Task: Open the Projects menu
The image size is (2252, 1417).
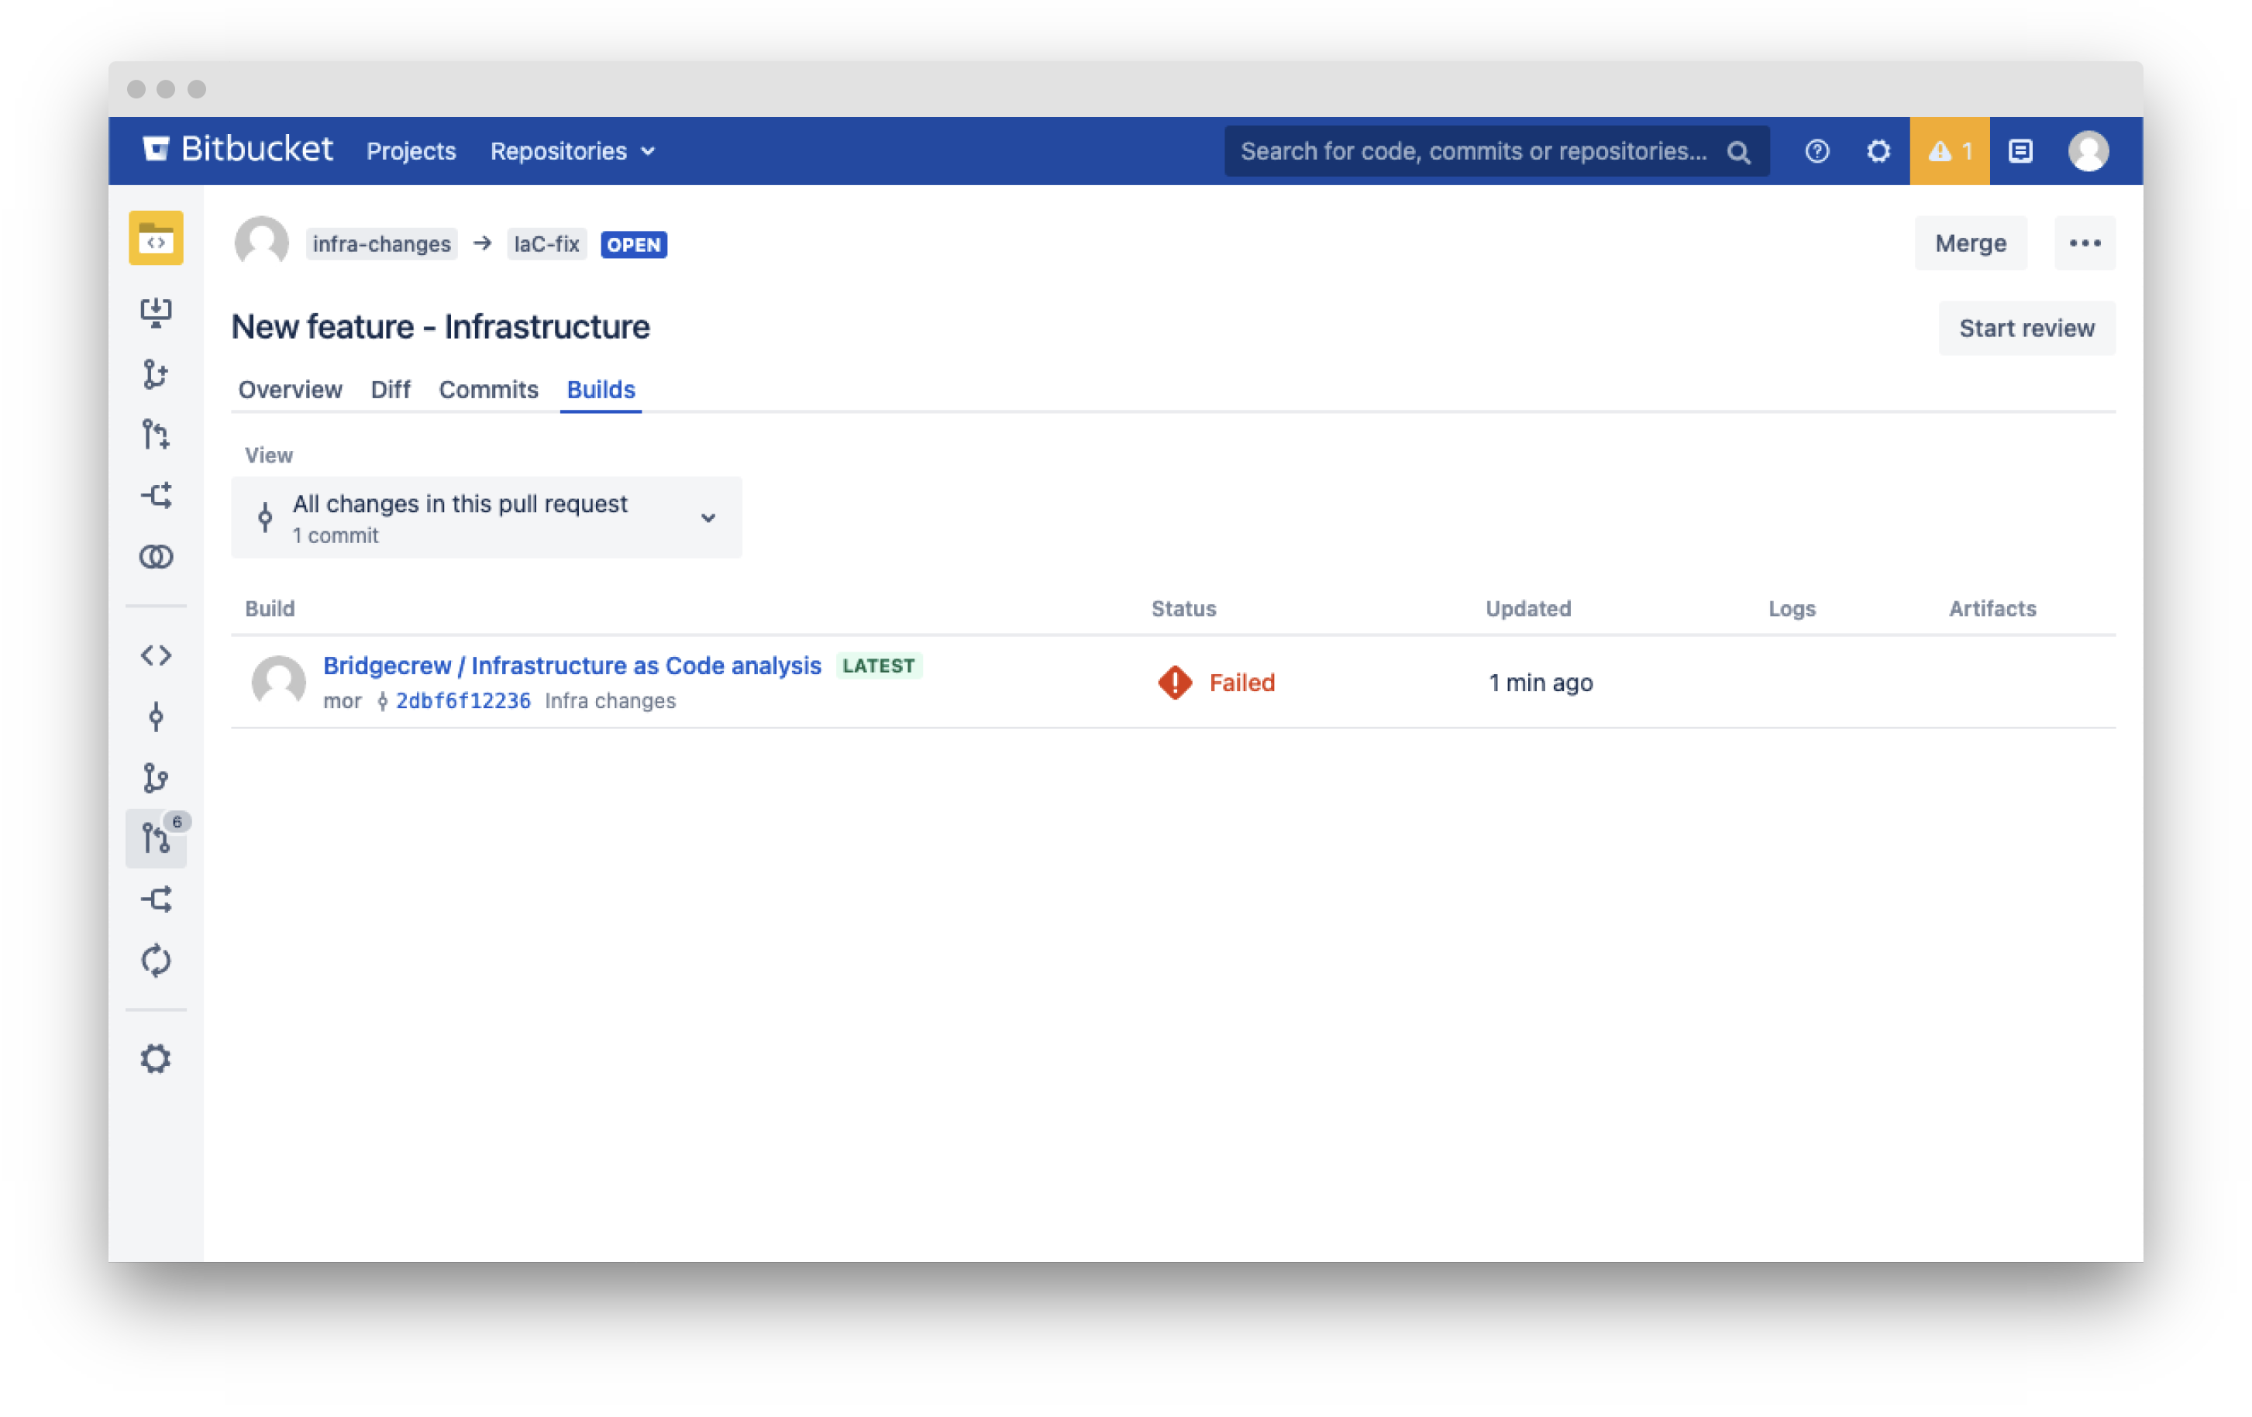Action: [411, 150]
